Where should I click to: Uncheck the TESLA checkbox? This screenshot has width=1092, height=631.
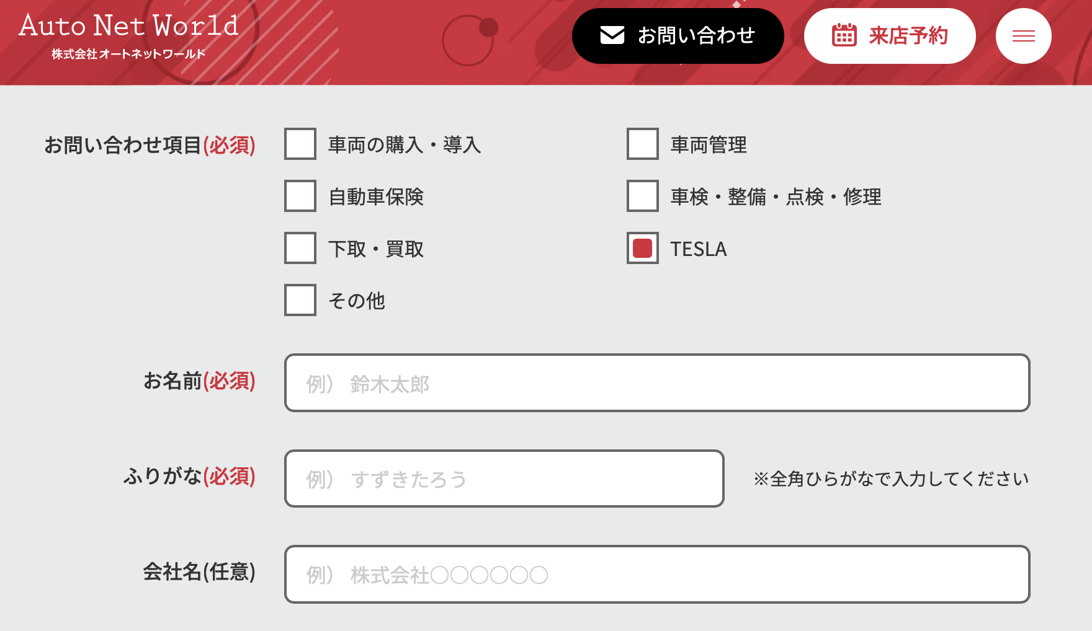point(643,248)
